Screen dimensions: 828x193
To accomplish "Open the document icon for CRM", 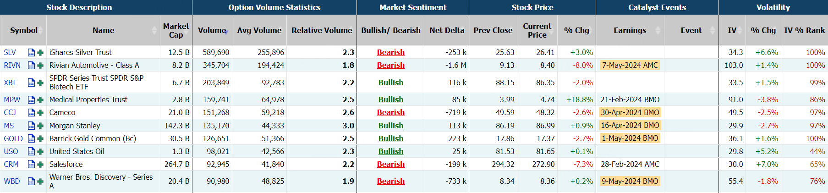I will point(31,165).
